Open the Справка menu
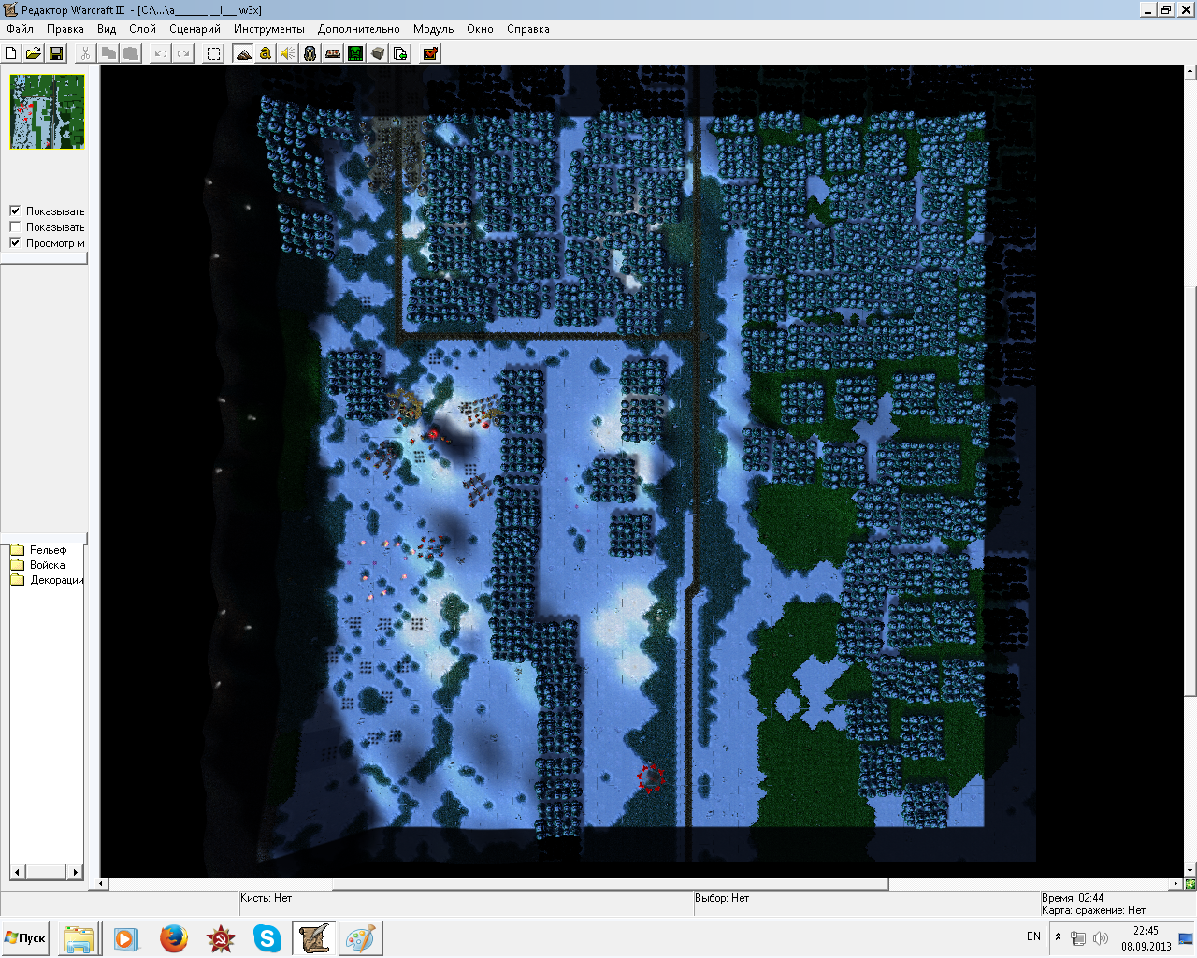This screenshot has height=958, width=1197. [527, 29]
